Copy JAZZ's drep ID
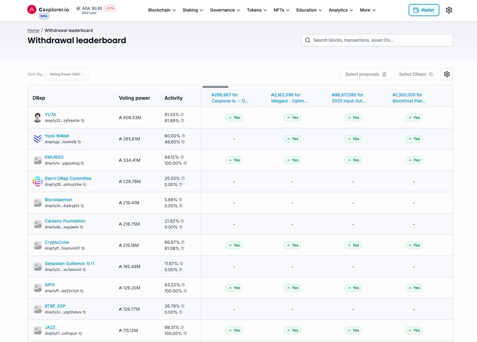 [x=80, y=333]
